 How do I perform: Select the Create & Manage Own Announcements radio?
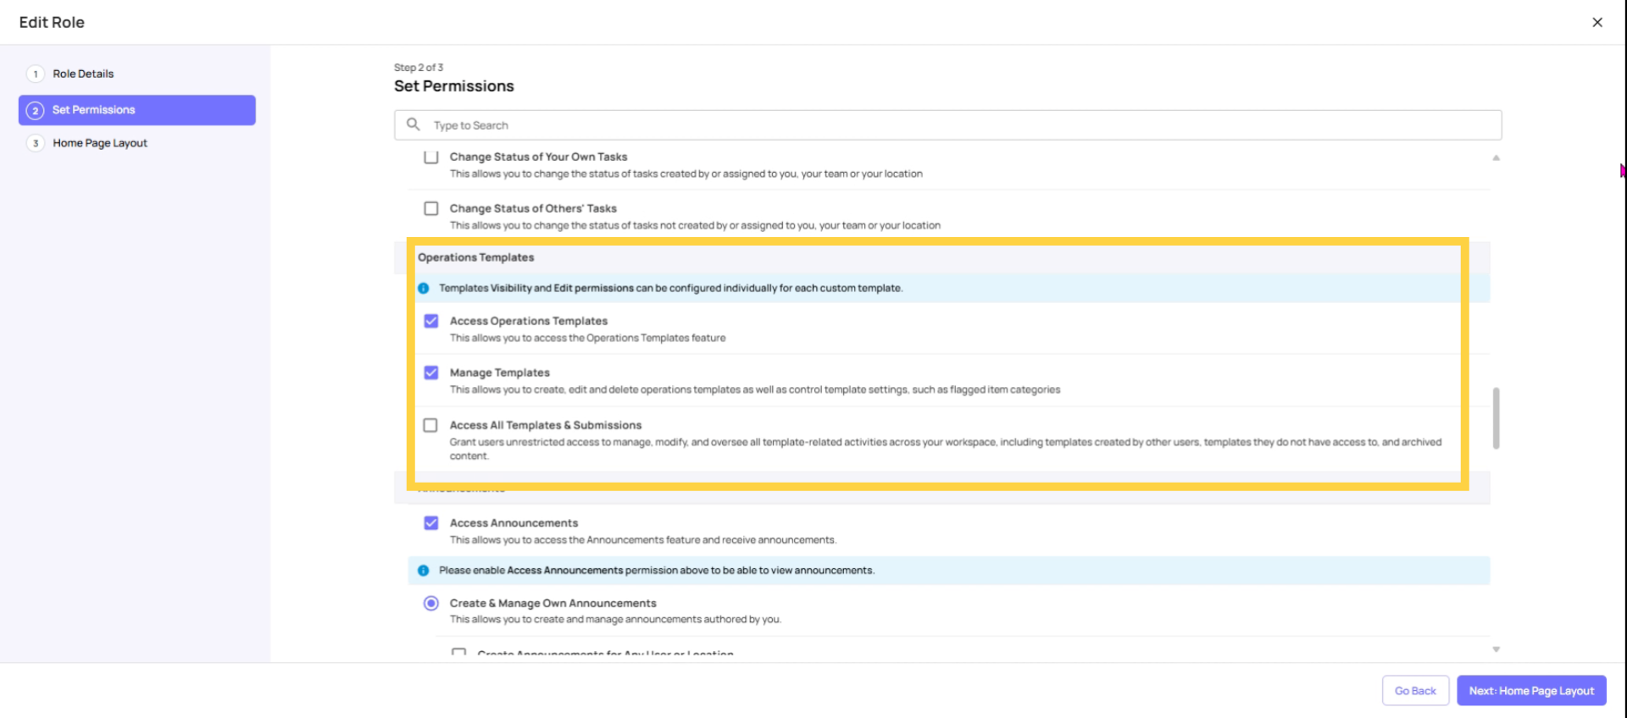[x=430, y=603]
